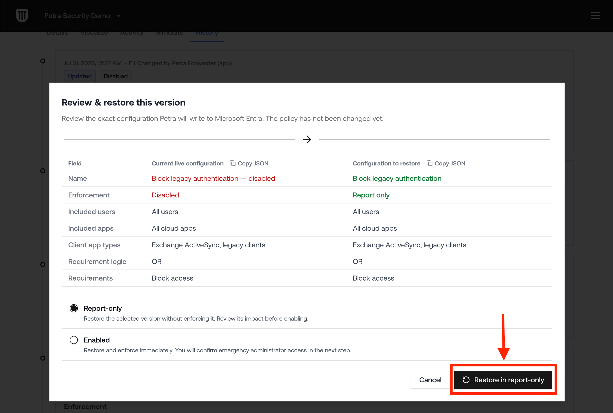This screenshot has height=413, width=613.
Task: Click timeline marker beside Jul 31 entry
Action: tap(43, 61)
